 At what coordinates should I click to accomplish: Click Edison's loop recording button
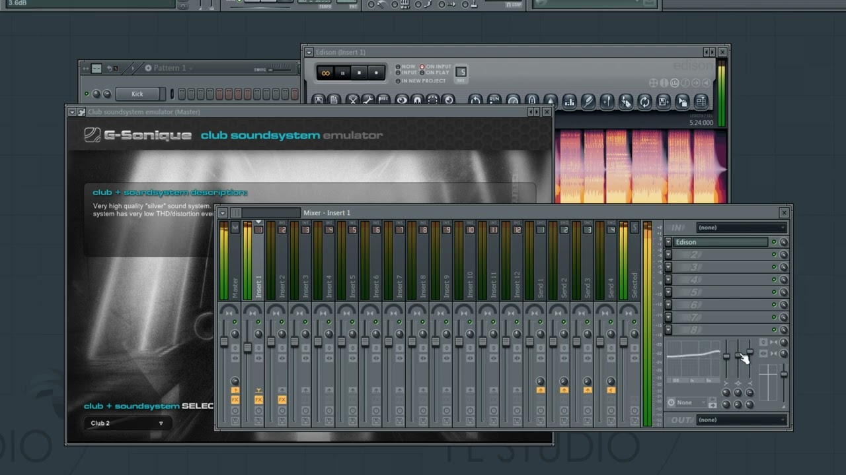[325, 73]
